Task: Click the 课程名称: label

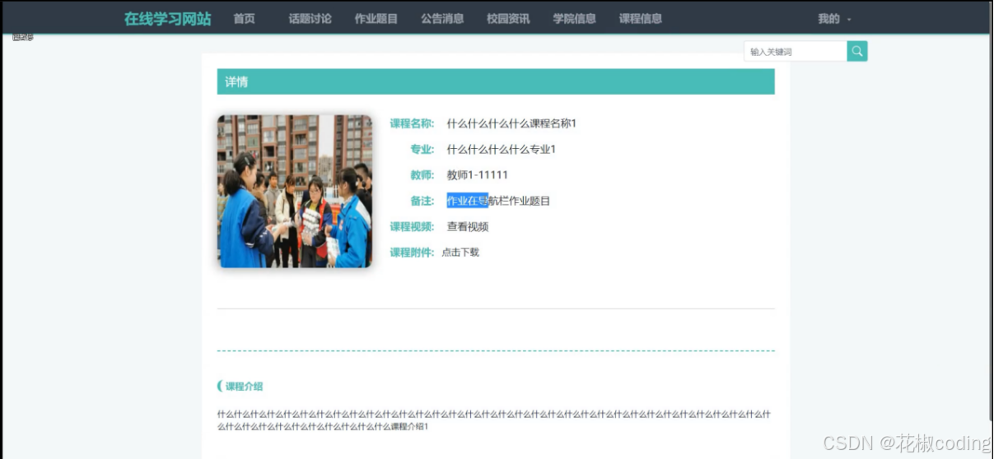Action: (x=412, y=124)
